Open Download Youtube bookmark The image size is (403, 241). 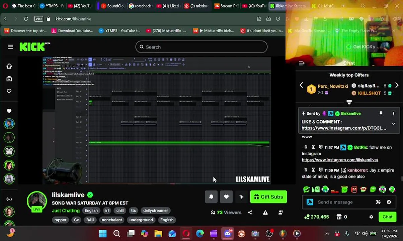click(72, 31)
